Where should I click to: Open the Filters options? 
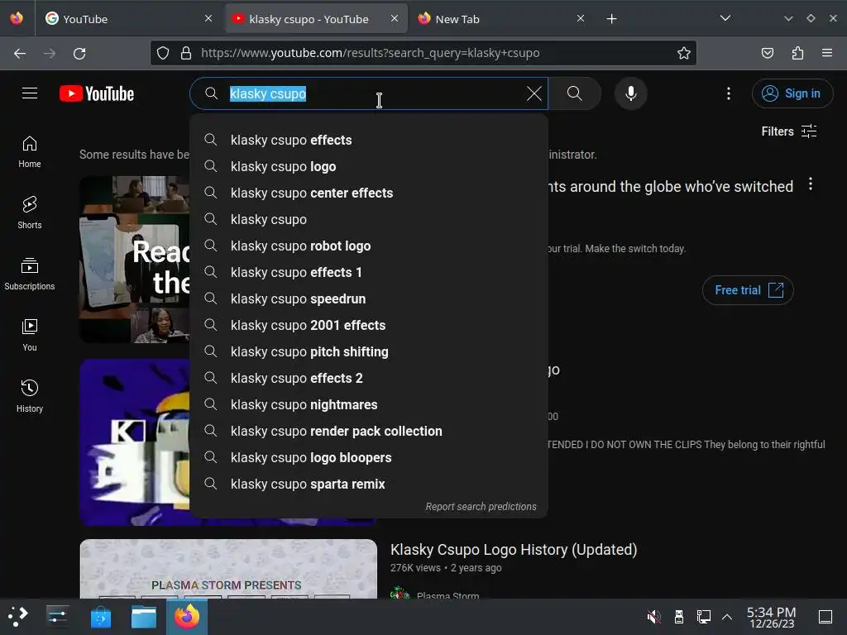click(x=788, y=131)
